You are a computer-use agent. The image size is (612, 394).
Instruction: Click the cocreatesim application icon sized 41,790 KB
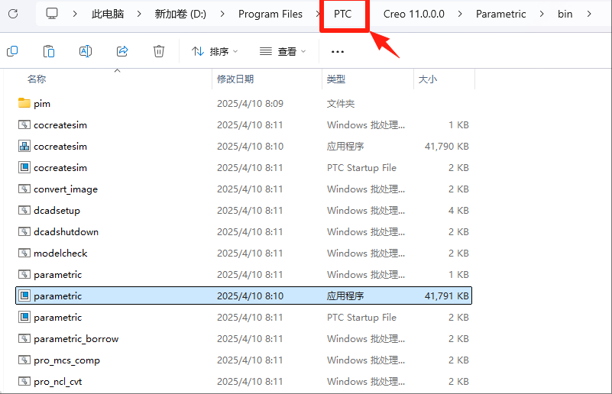[x=24, y=147]
